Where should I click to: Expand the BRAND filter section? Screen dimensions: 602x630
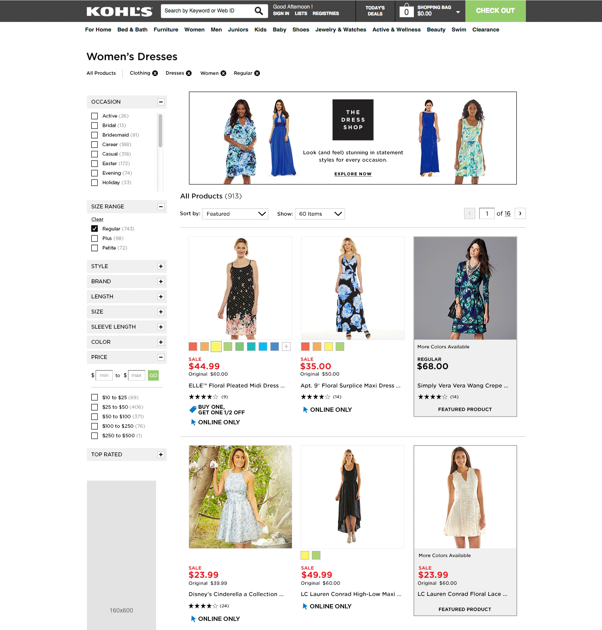pos(161,282)
